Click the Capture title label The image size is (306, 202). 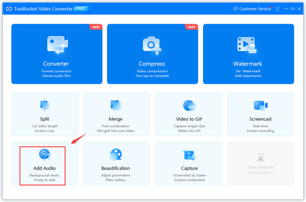(189, 168)
